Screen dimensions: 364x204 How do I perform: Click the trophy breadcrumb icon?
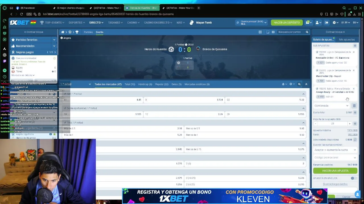[x=77, y=32]
